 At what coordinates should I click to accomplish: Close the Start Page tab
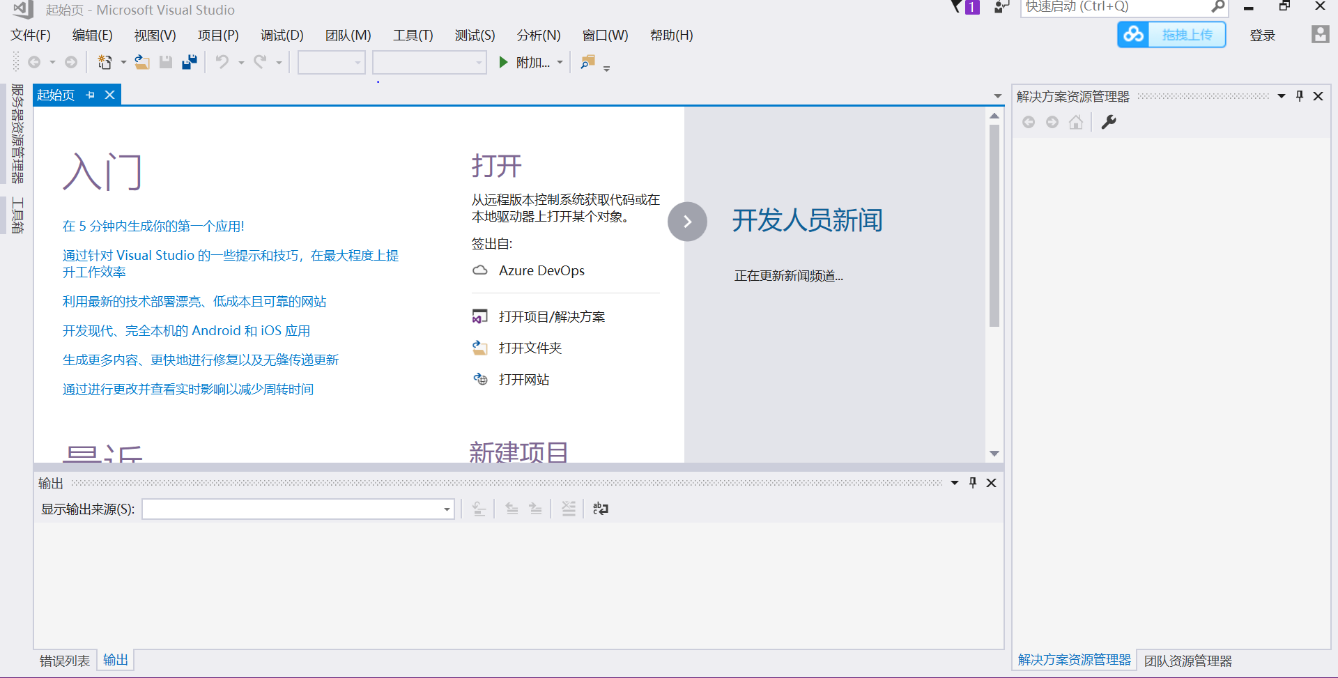click(x=110, y=95)
